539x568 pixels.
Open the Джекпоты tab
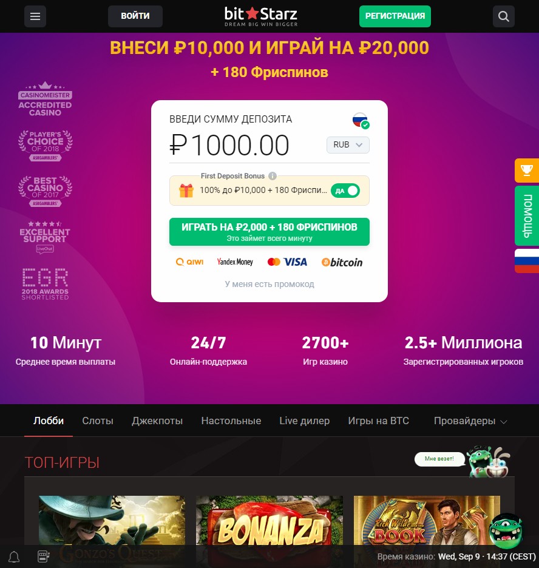tap(157, 421)
